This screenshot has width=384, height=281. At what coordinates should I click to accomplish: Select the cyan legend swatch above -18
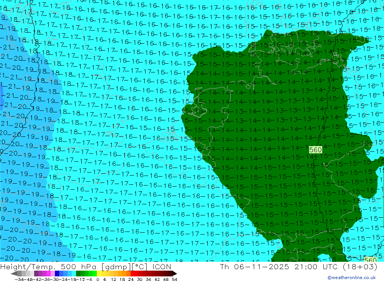(74, 273)
